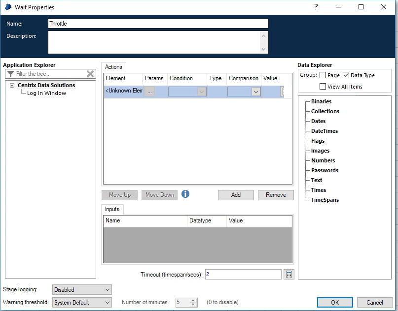398x311 pixels.
Task: Select Flags in Data Explorer
Action: [x=318, y=141]
